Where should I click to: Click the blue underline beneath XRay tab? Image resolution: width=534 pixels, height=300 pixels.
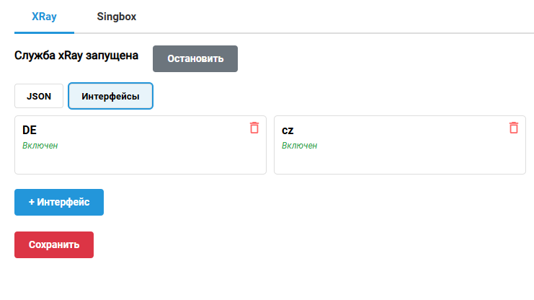click(x=44, y=32)
